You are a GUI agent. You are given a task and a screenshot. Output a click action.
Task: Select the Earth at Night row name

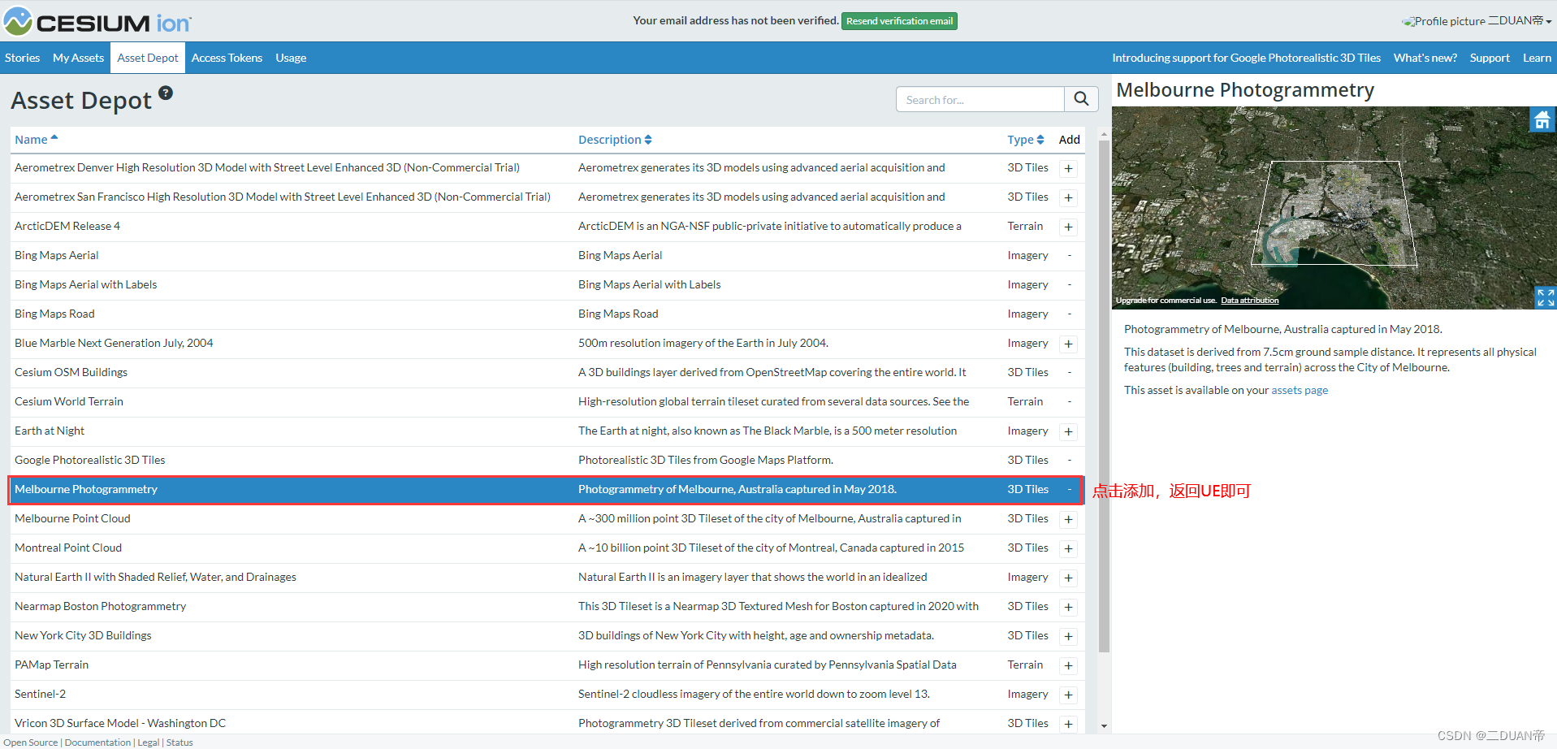point(50,431)
